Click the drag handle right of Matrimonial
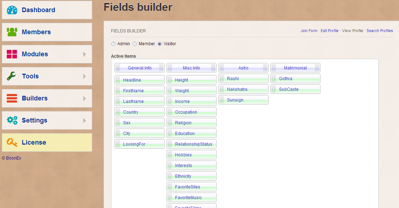This screenshot has height=208, width=399. click(x=317, y=68)
